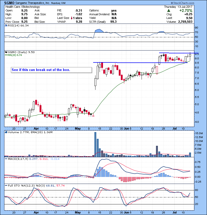The image size is (207, 215).
Task: Click the SGMO (Daily) 9.50 price label
Action: tap(21, 52)
